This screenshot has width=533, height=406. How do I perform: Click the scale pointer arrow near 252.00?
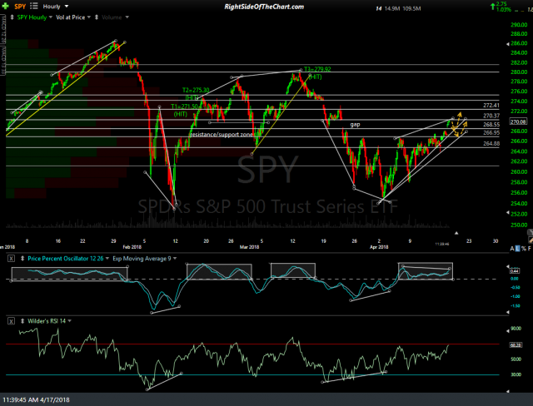pos(508,213)
